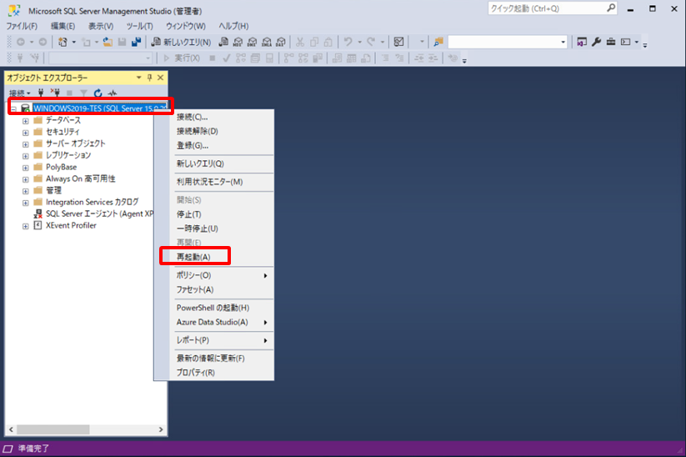
Task: Click the Open File folder icon in toolbar
Action: pyautogui.click(x=108, y=42)
